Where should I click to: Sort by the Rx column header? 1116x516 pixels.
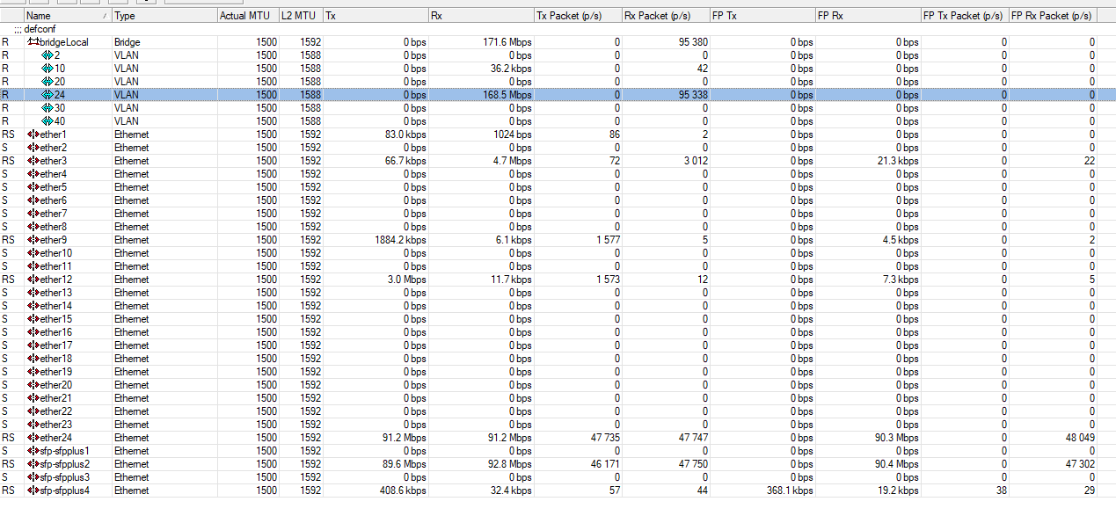pyautogui.click(x=481, y=16)
